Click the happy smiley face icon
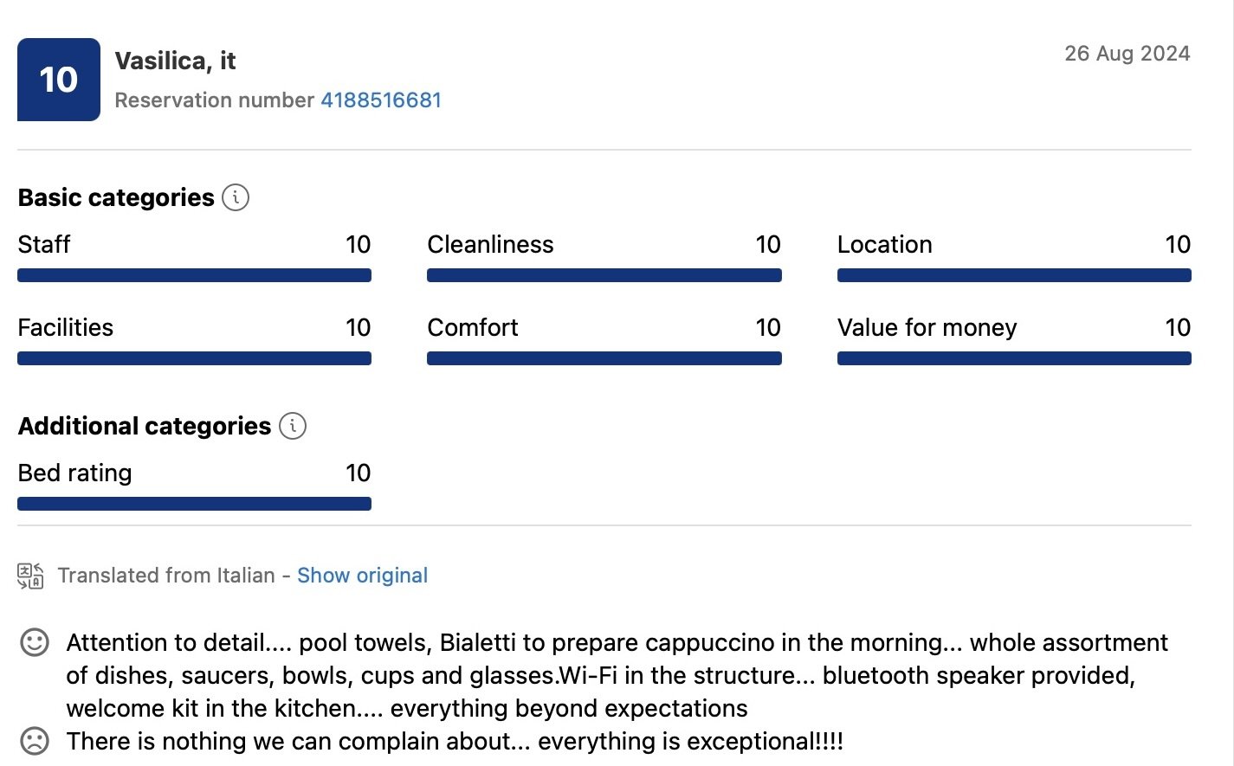 (x=35, y=642)
